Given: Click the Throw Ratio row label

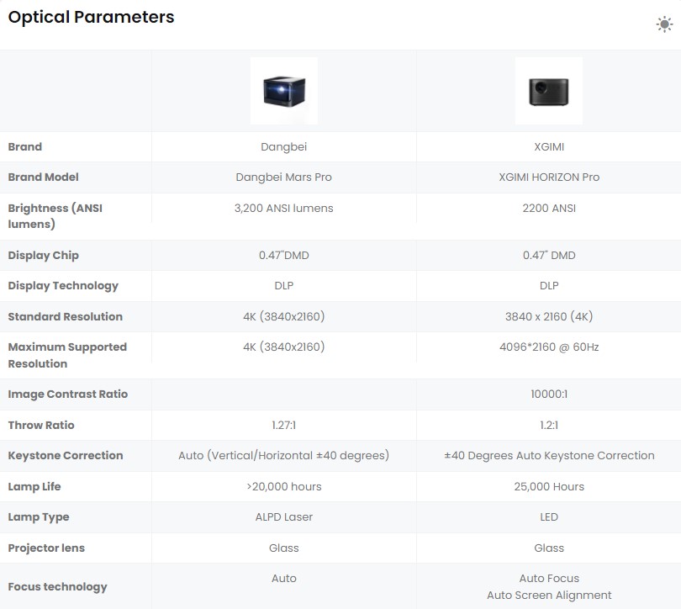Looking at the screenshot, I should pyautogui.click(x=41, y=426).
